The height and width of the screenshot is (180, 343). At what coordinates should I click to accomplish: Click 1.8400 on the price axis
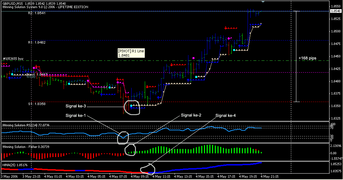pos(336,81)
